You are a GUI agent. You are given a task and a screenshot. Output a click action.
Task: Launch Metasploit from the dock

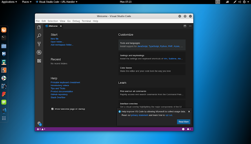tap(4, 54)
